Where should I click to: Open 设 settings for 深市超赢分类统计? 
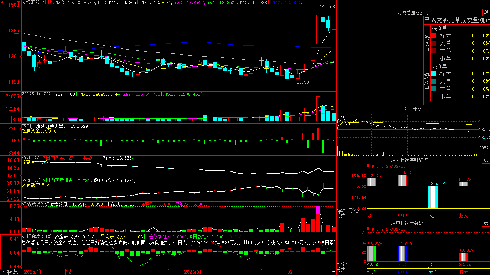coord(486,223)
